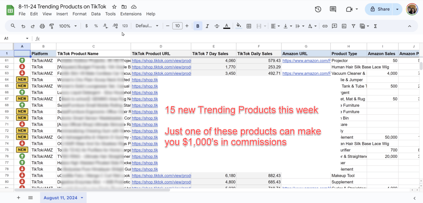The width and height of the screenshot is (423, 203).
Task: Add a new sheet
Action: [x=19, y=197]
